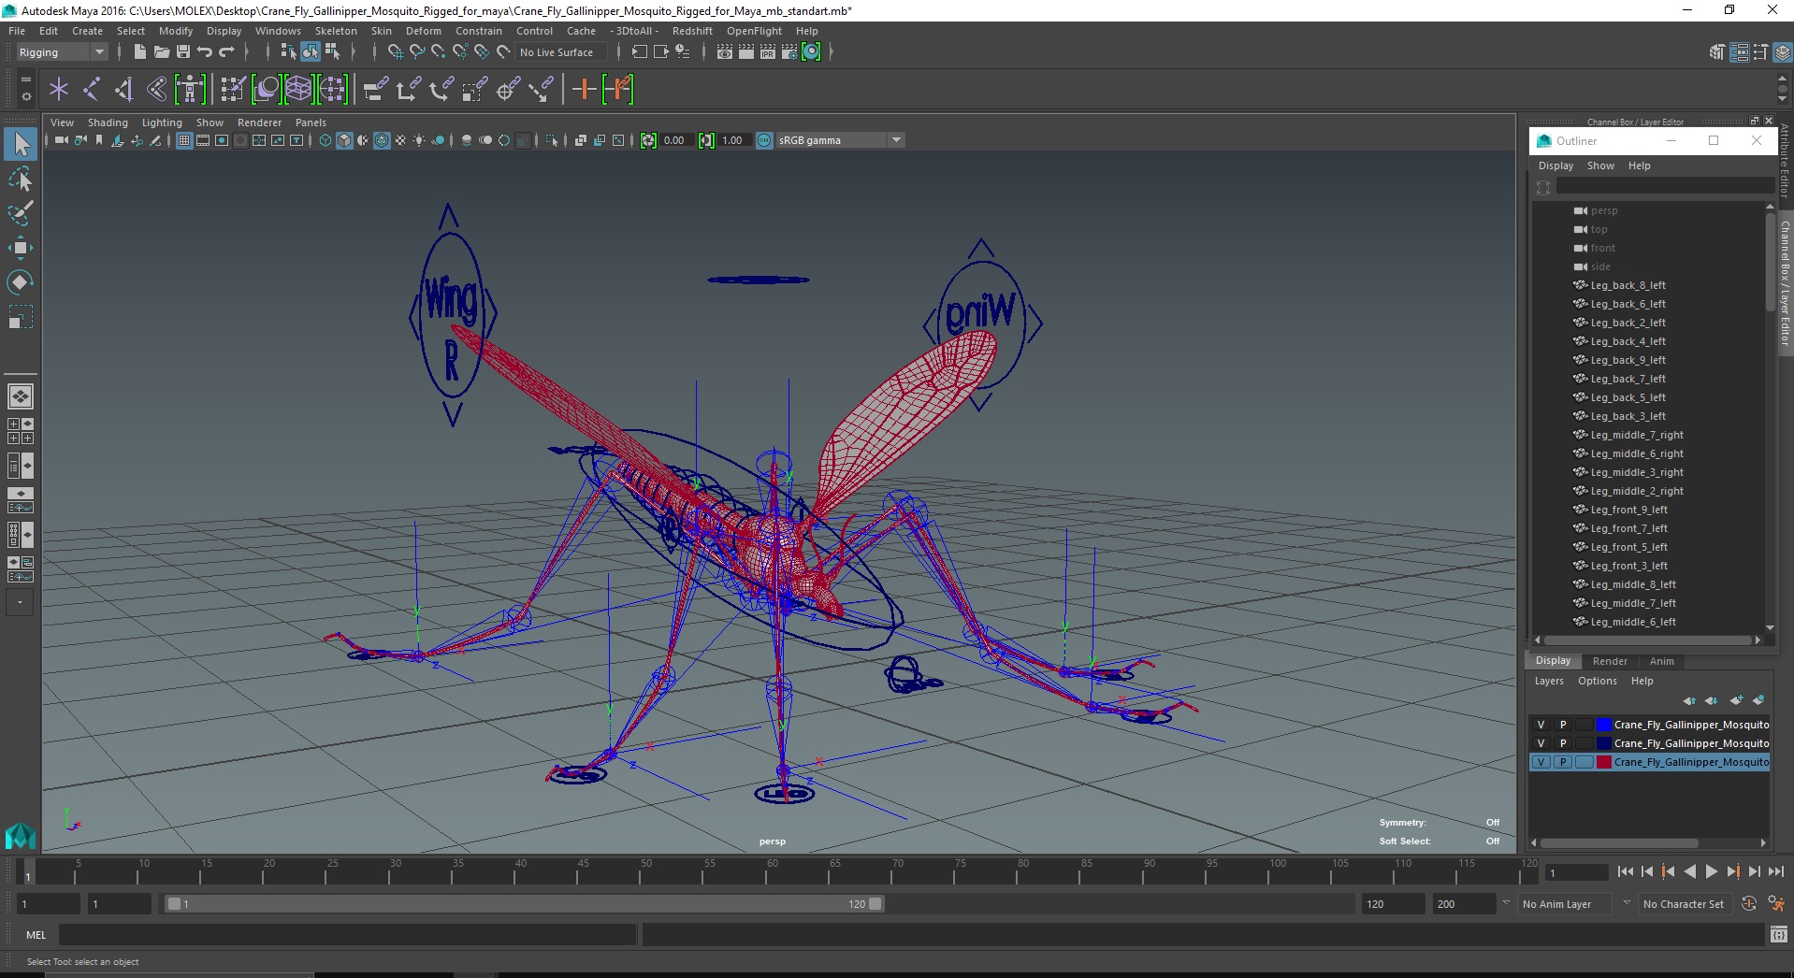Click the Save scene icon
The width and height of the screenshot is (1794, 978).
(x=183, y=52)
